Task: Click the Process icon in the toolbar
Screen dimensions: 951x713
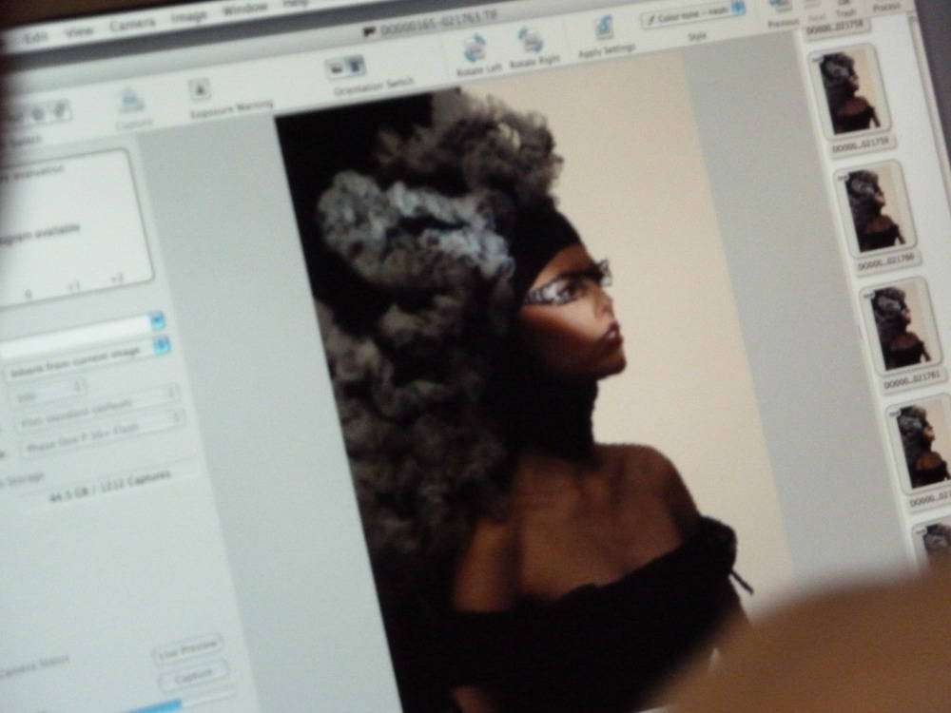Action: coord(886,4)
